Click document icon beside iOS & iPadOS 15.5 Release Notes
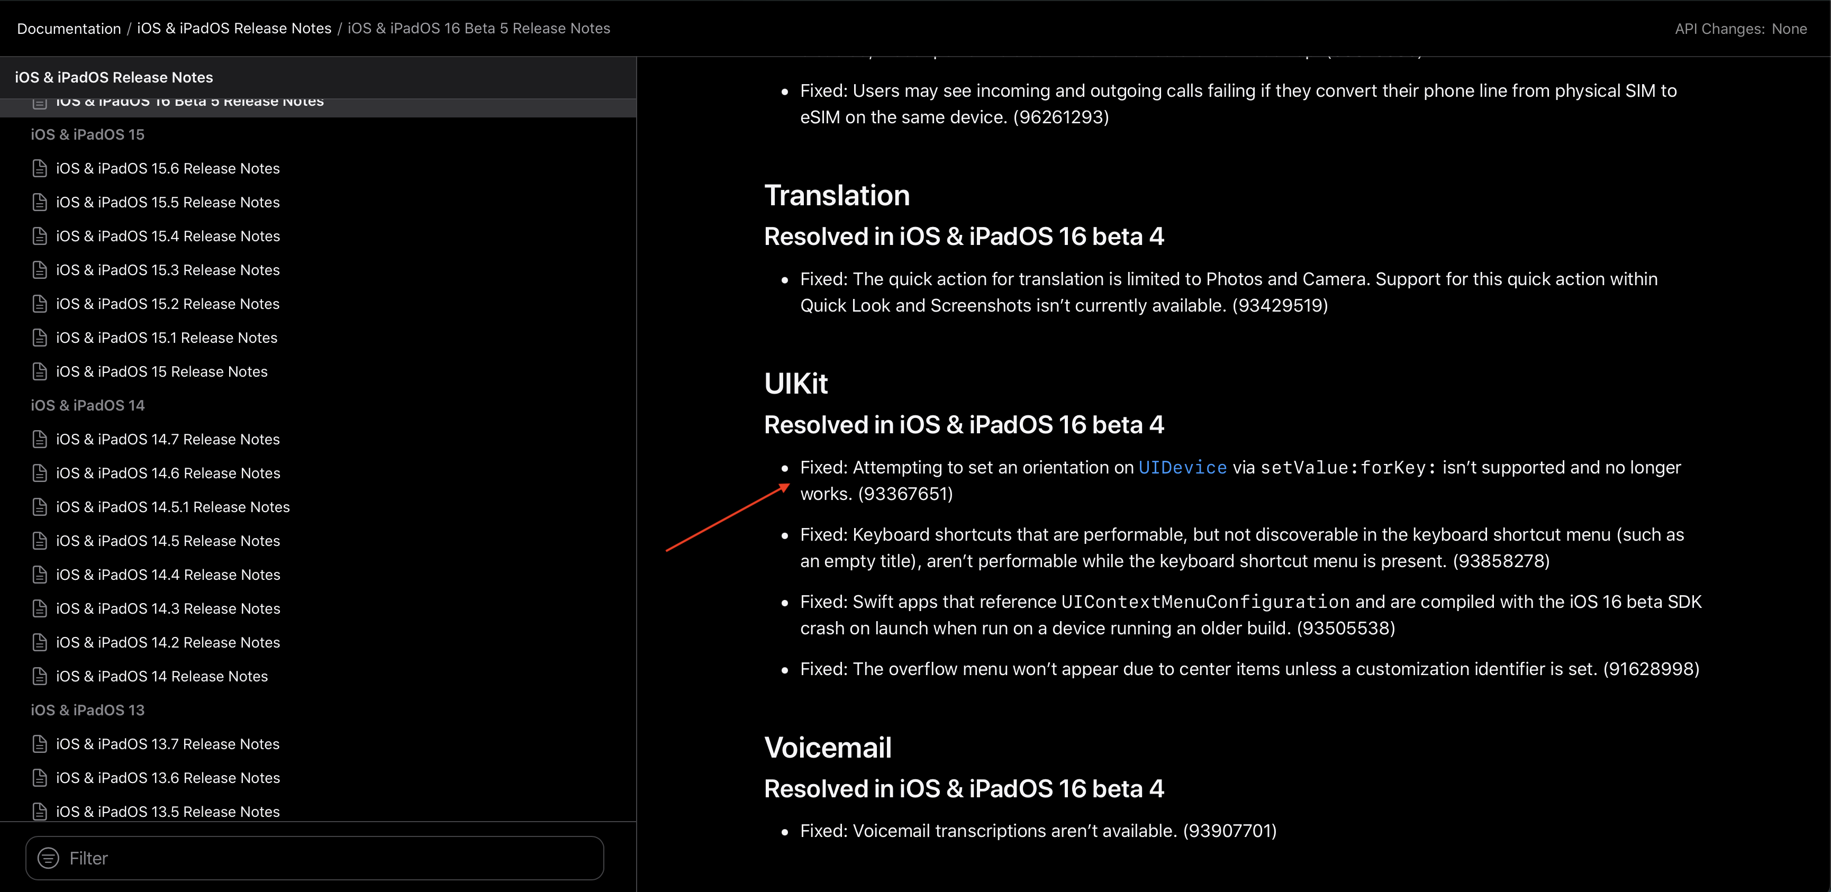1831x892 pixels. [x=40, y=202]
